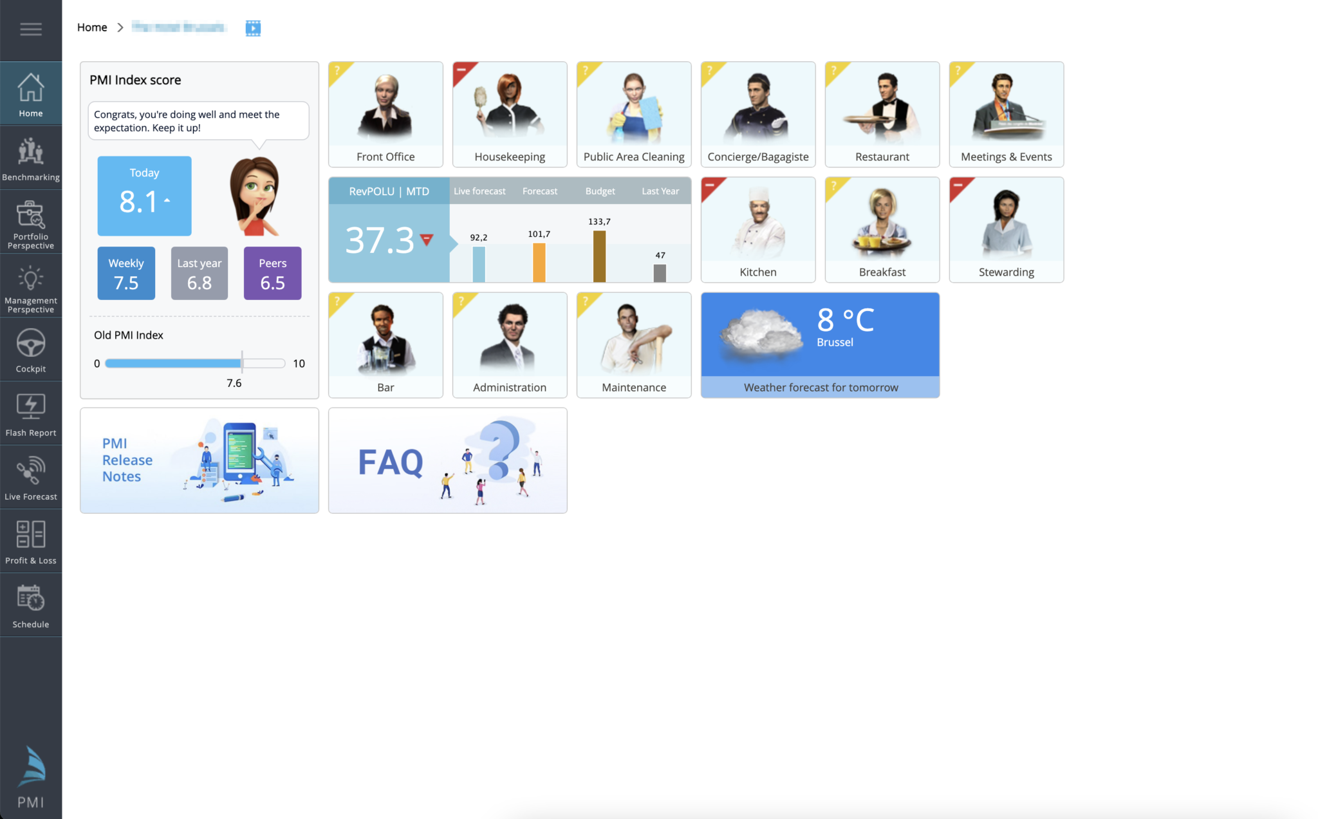
Task: Toggle Live forecast bar in RevPOLU chart
Action: 479,191
